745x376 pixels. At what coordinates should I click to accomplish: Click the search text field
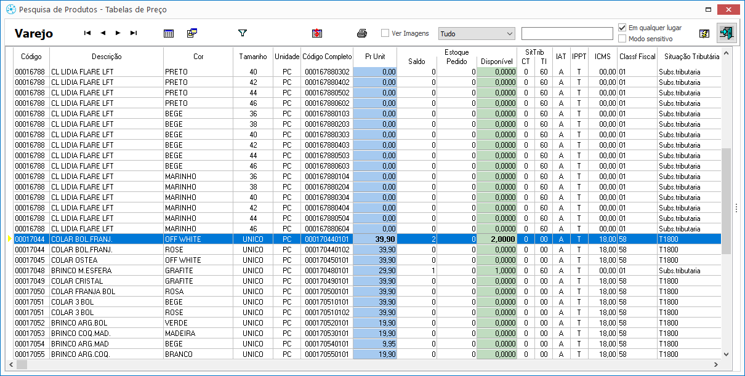pyautogui.click(x=566, y=33)
